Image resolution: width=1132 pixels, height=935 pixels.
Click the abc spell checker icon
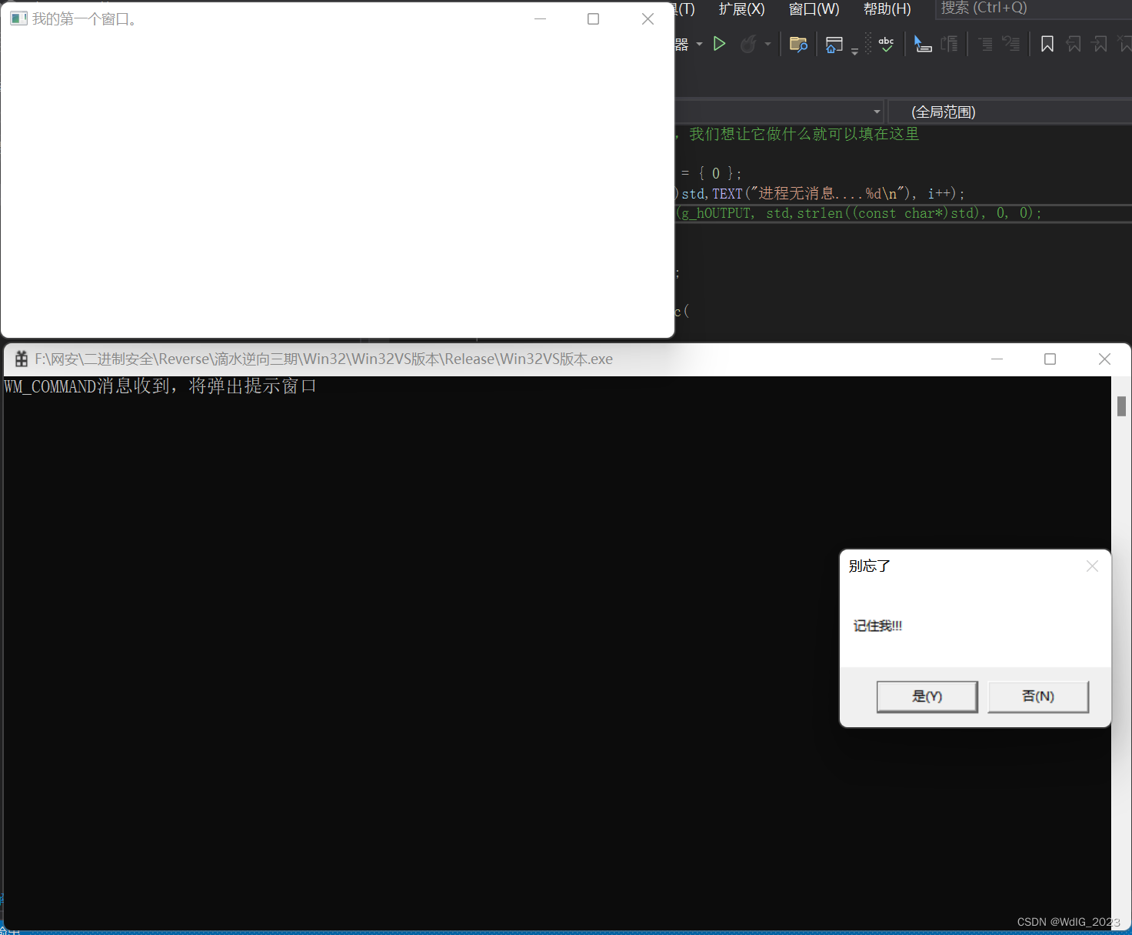886,45
